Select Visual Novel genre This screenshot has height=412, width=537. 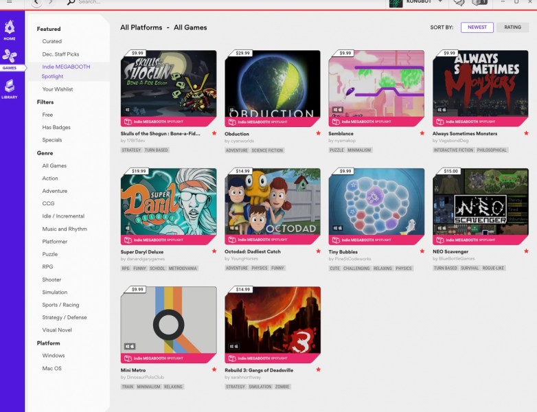[x=57, y=330]
